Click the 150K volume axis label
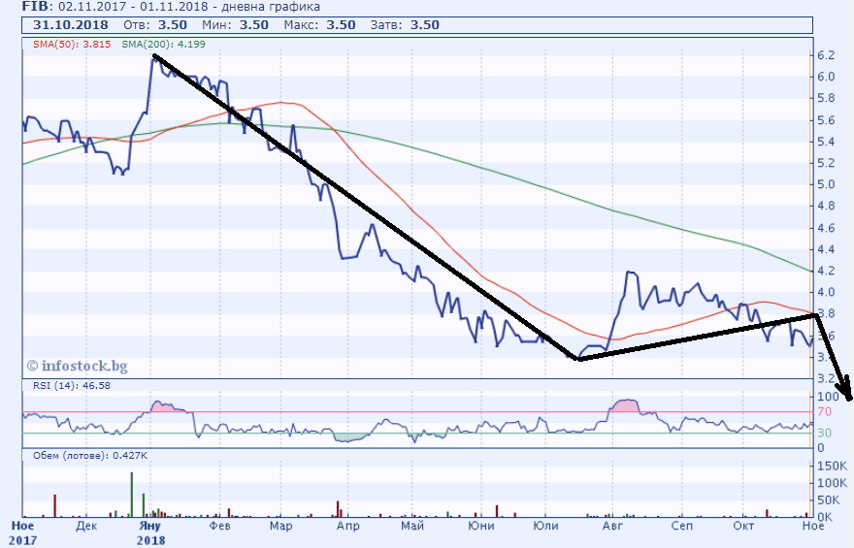Viewport: 854px width, 548px height. 832,467
